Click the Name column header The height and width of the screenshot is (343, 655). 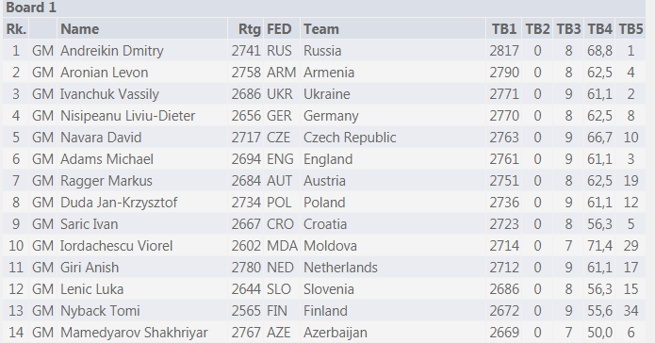click(x=79, y=29)
